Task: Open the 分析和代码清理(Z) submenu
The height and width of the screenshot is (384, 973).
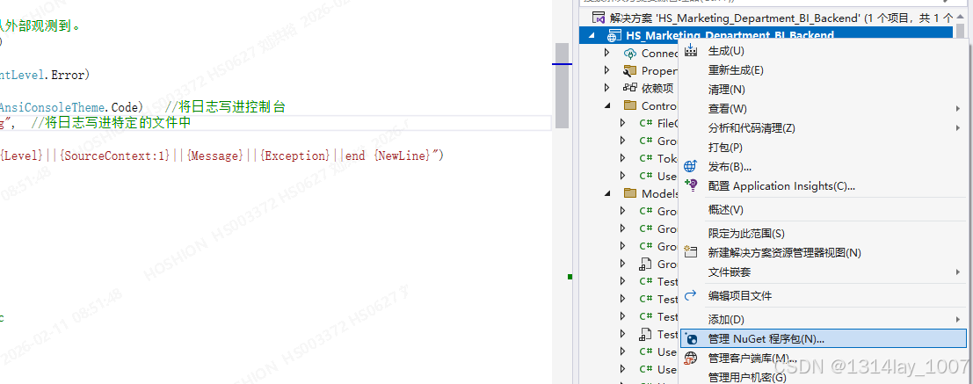Action: click(824, 127)
